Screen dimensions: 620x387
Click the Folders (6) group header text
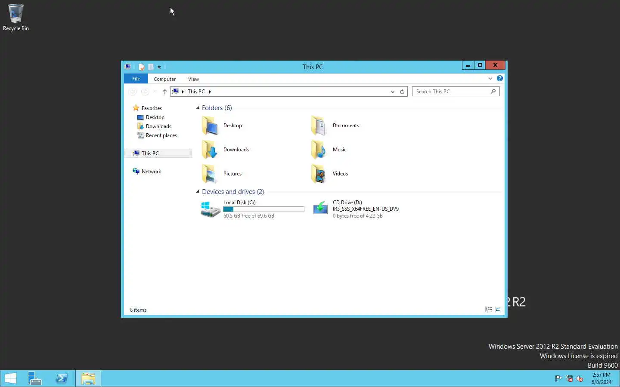coord(217,108)
